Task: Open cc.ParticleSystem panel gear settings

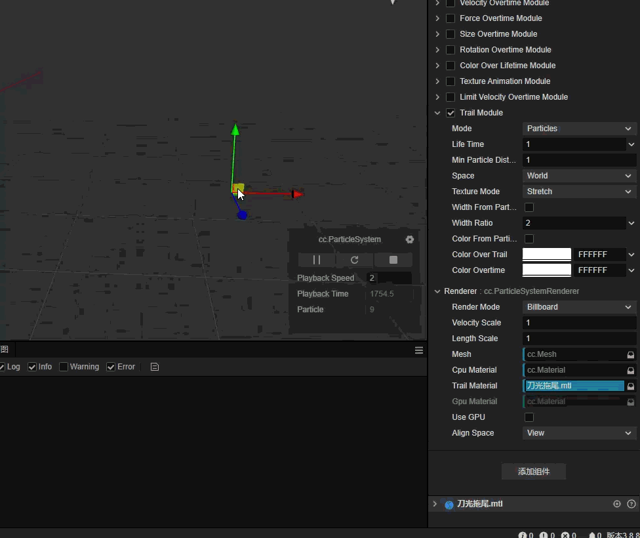Action: click(410, 239)
